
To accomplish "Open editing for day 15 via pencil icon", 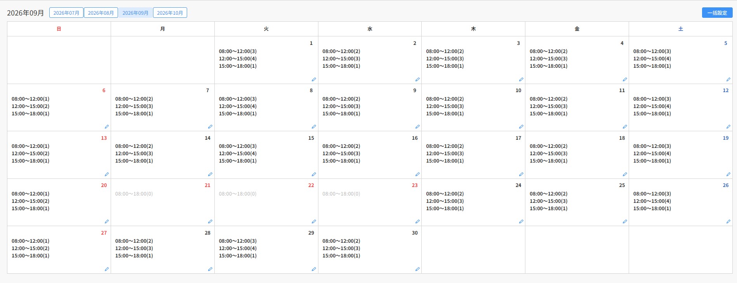I will click(314, 174).
